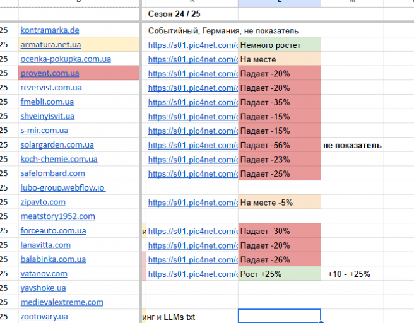Select the 'Падает -30%' cell
414x323 pixels.
[280, 230]
